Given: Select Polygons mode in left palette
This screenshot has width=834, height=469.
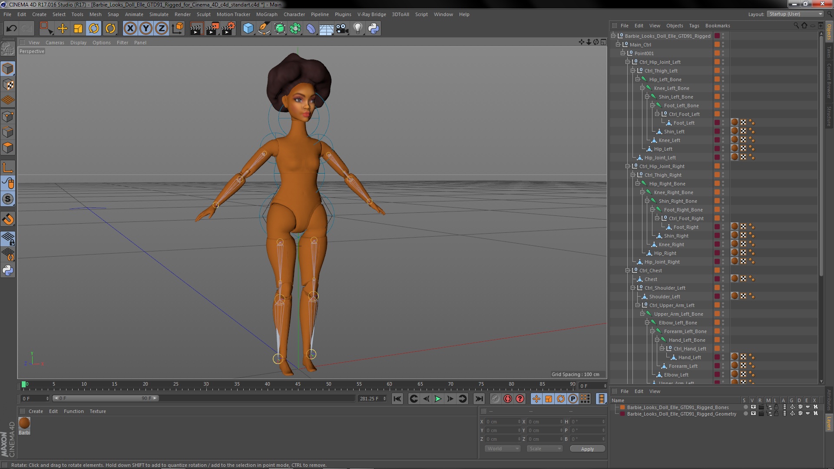Looking at the screenshot, I should pos(8,148).
